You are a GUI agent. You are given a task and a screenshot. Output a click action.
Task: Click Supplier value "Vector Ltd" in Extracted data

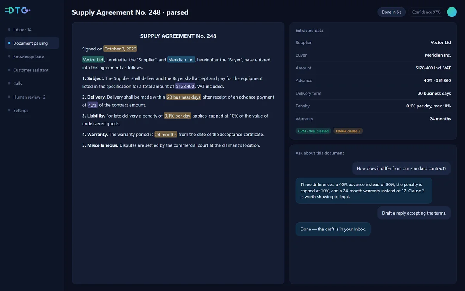point(441,43)
